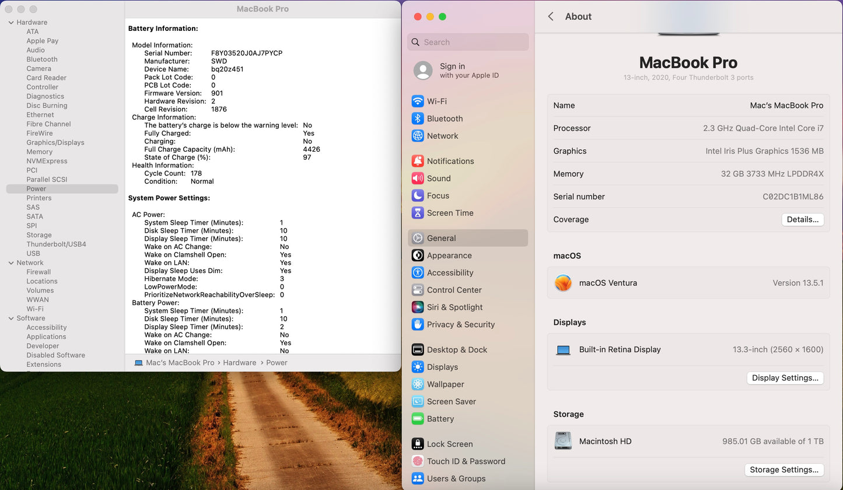This screenshot has height=490, width=843.
Task: Select the Focus moon icon
Action: pyautogui.click(x=418, y=195)
